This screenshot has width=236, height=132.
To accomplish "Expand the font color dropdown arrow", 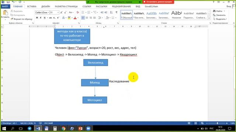I will click(x=78, y=18).
